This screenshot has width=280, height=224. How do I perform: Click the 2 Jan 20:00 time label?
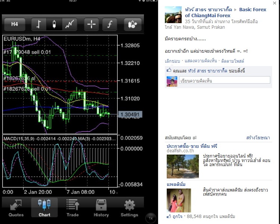click(x=38, y=192)
